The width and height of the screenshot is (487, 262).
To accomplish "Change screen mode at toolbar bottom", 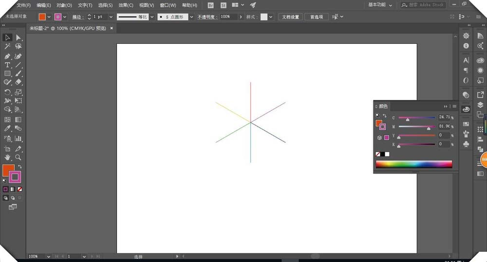I will pyautogui.click(x=13, y=207).
